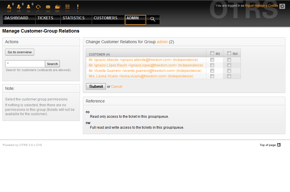
Task: Click the customer search input field
Action: pos(25,64)
